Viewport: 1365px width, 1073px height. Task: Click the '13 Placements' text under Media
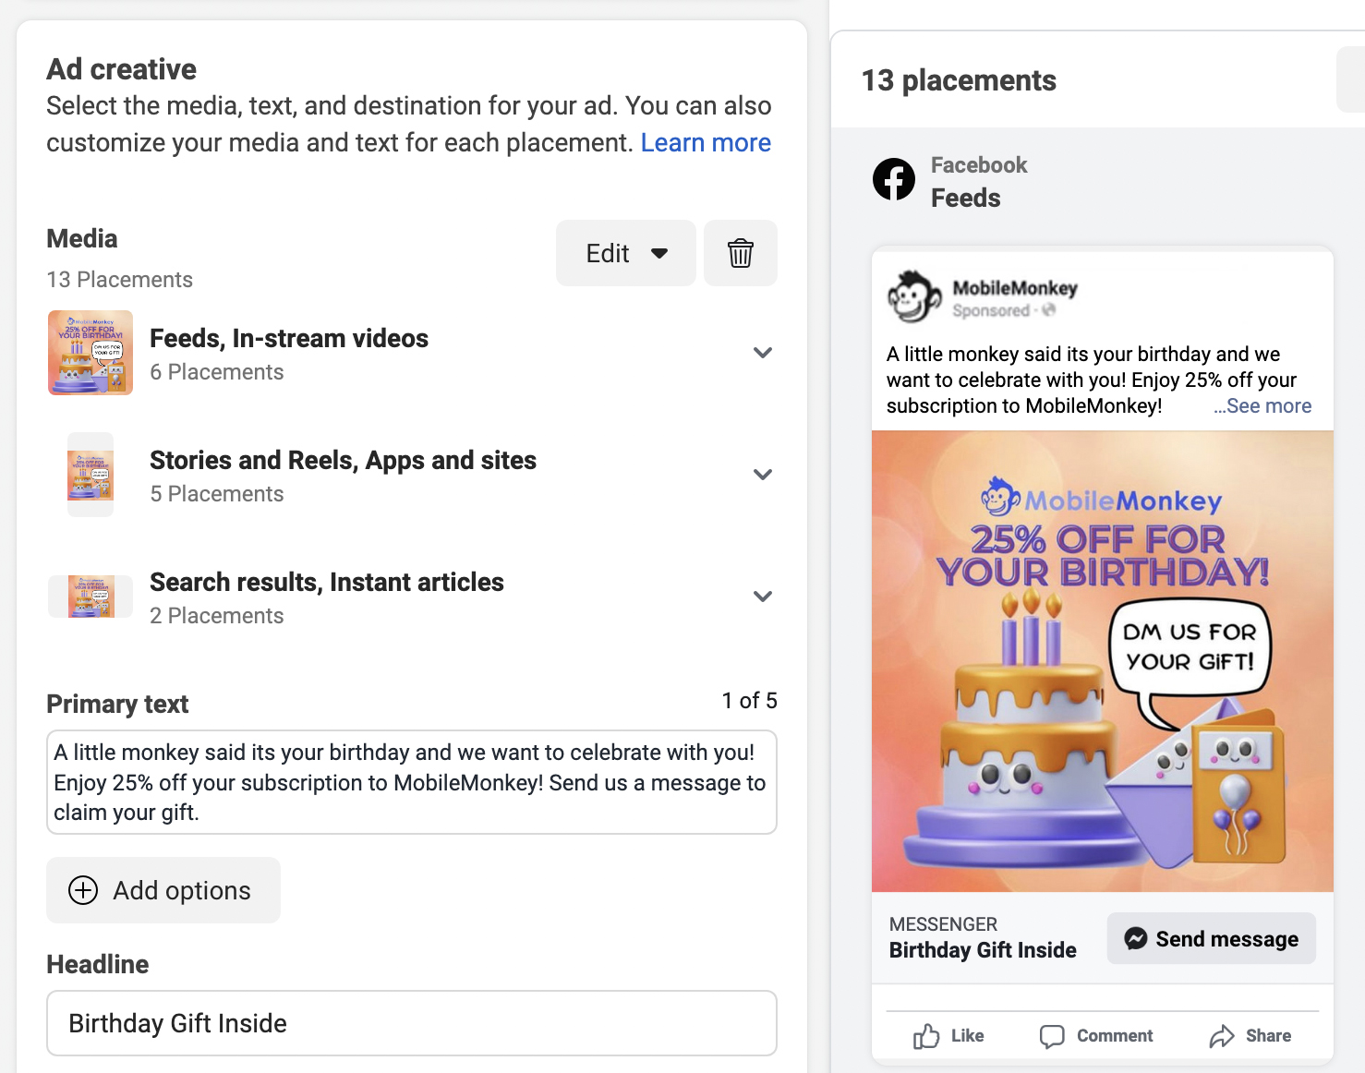tap(120, 280)
